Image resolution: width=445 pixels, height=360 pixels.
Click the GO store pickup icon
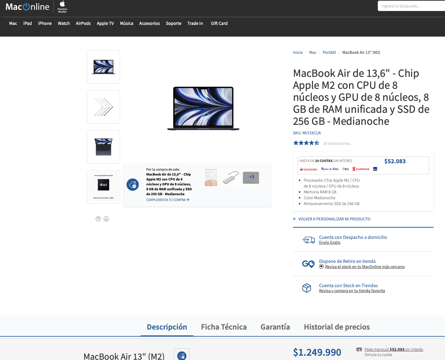pyautogui.click(x=308, y=264)
